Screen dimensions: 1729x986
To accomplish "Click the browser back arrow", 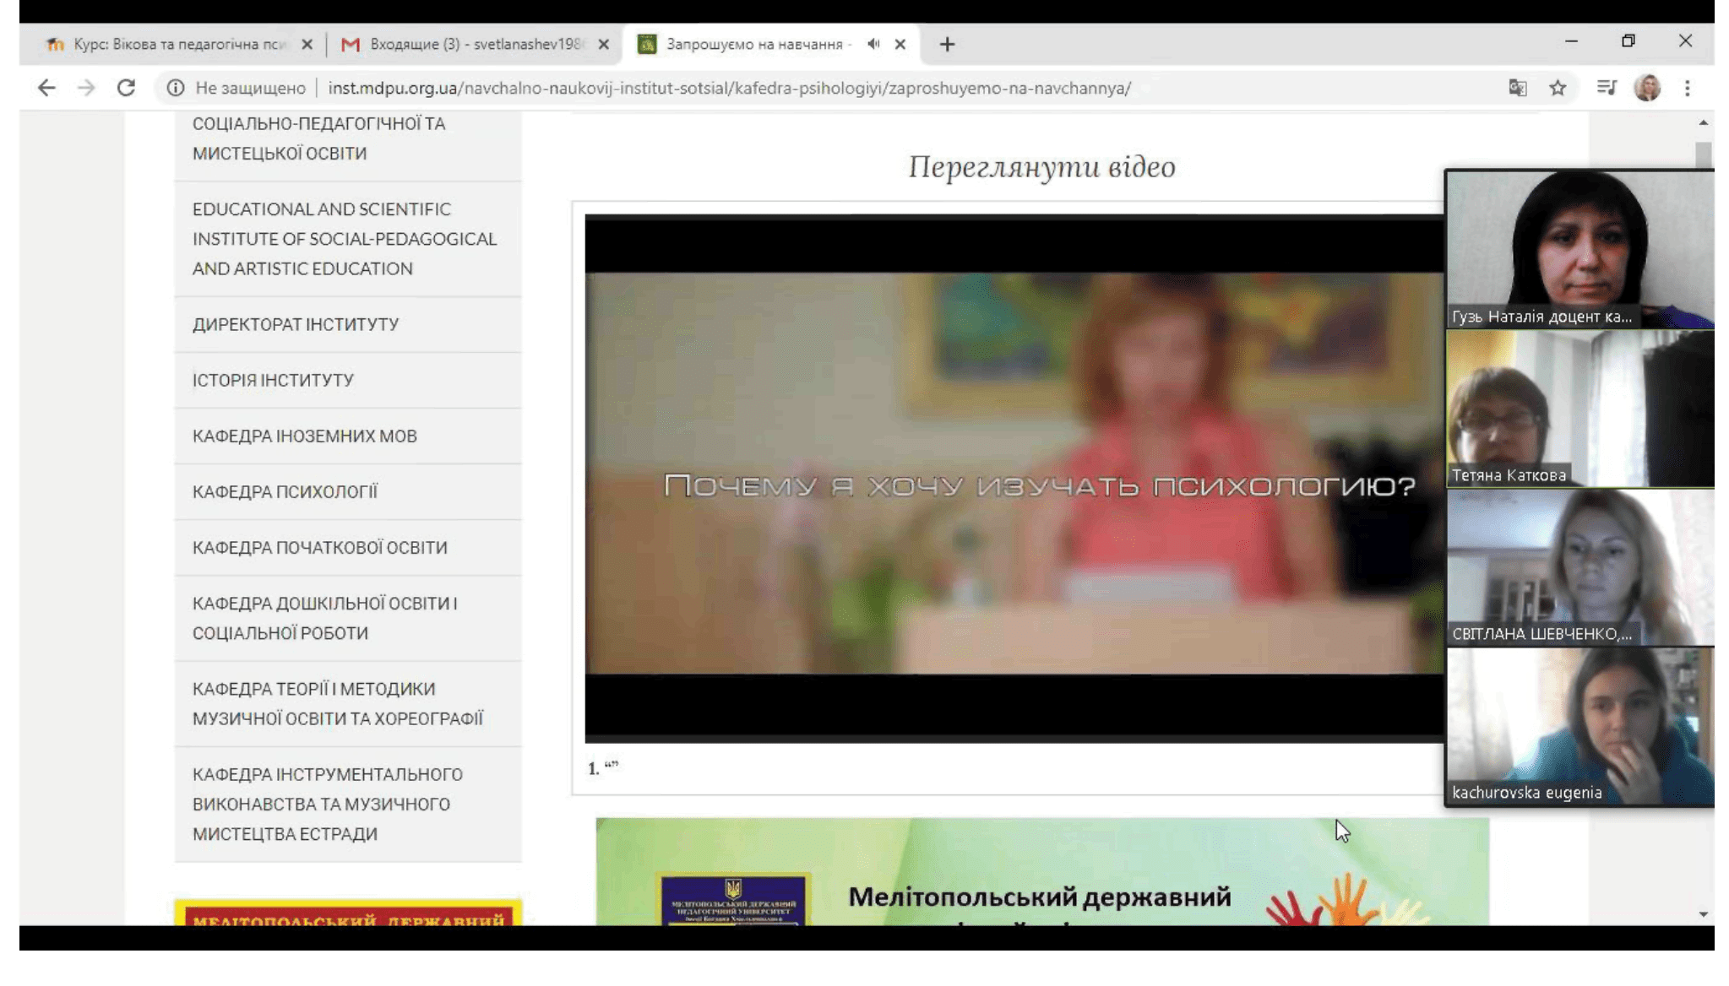I will pos(46,88).
